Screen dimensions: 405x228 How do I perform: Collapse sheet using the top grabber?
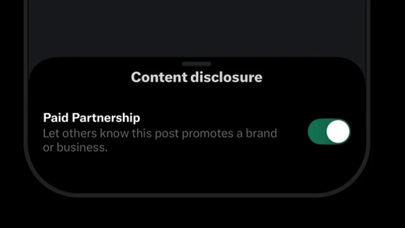(x=196, y=64)
